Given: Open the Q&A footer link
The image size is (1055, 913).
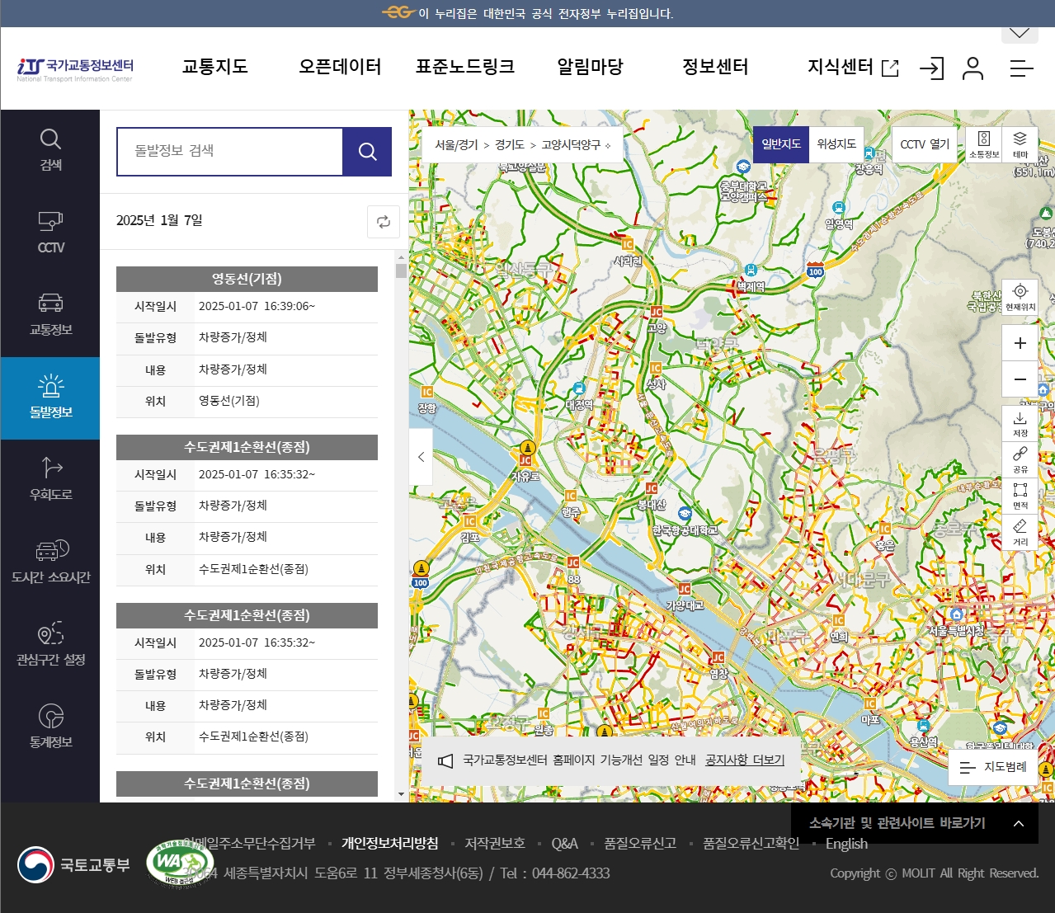Looking at the screenshot, I should click(x=564, y=843).
